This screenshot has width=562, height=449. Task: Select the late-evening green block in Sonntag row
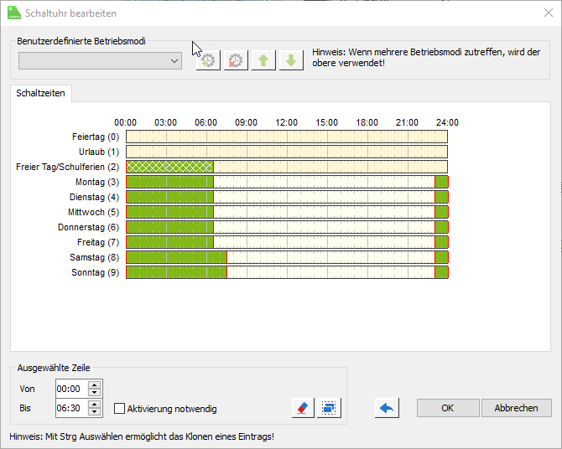[x=441, y=272]
